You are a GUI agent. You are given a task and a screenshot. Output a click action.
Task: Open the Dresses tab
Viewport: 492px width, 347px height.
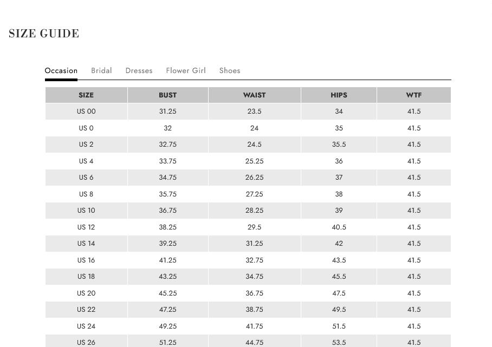click(139, 70)
